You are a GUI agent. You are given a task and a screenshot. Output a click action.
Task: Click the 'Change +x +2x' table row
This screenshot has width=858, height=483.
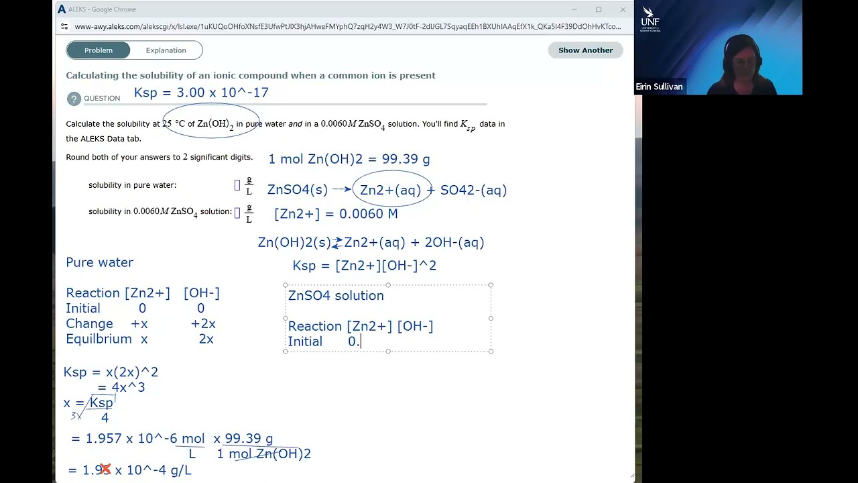pos(141,324)
